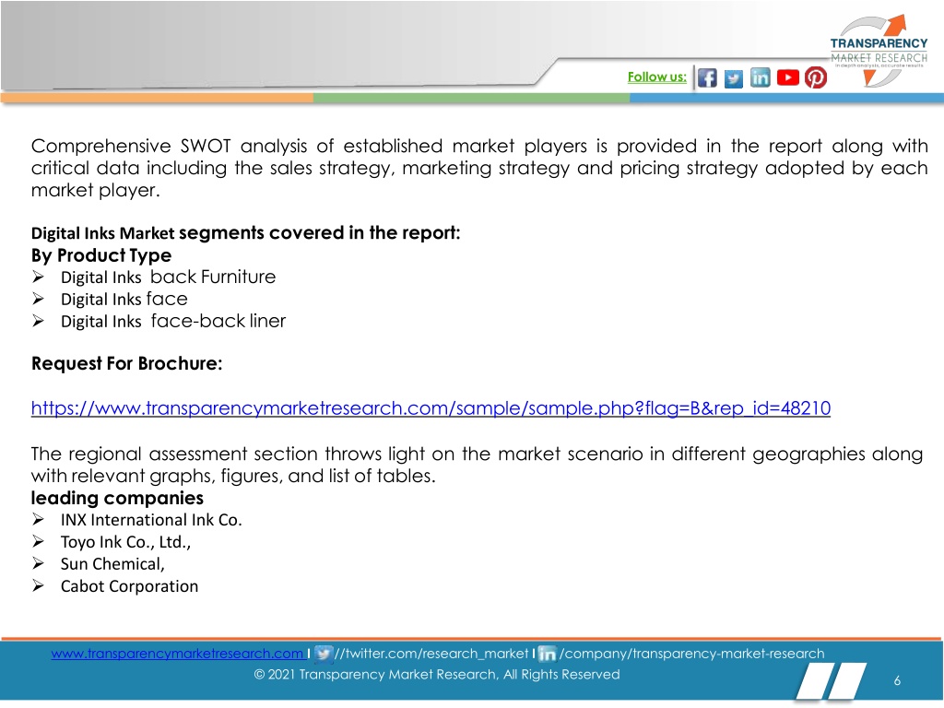Select 'Digital Inks back Furniture' bullet
944x708 pixels.
(x=168, y=277)
